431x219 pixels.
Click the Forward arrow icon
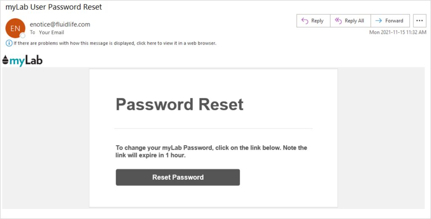pyautogui.click(x=378, y=21)
